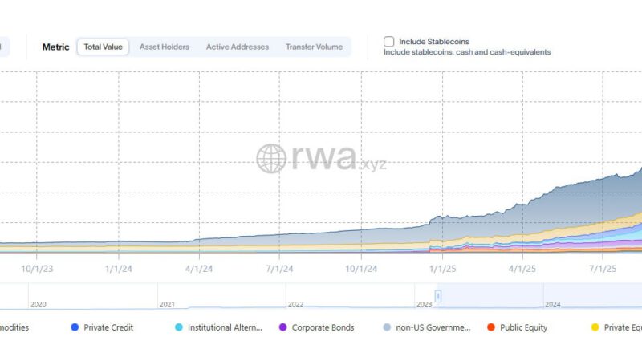Screen dimensions: 642x357
Task: Select the Total Value metric tab
Action: point(103,47)
